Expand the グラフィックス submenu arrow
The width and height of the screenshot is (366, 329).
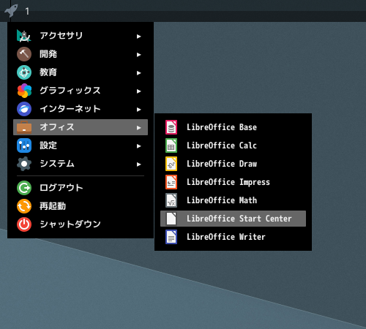pos(139,91)
